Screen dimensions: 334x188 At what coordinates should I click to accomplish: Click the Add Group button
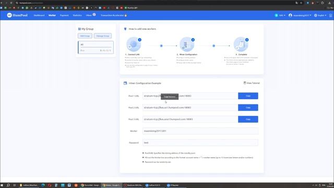(85, 36)
